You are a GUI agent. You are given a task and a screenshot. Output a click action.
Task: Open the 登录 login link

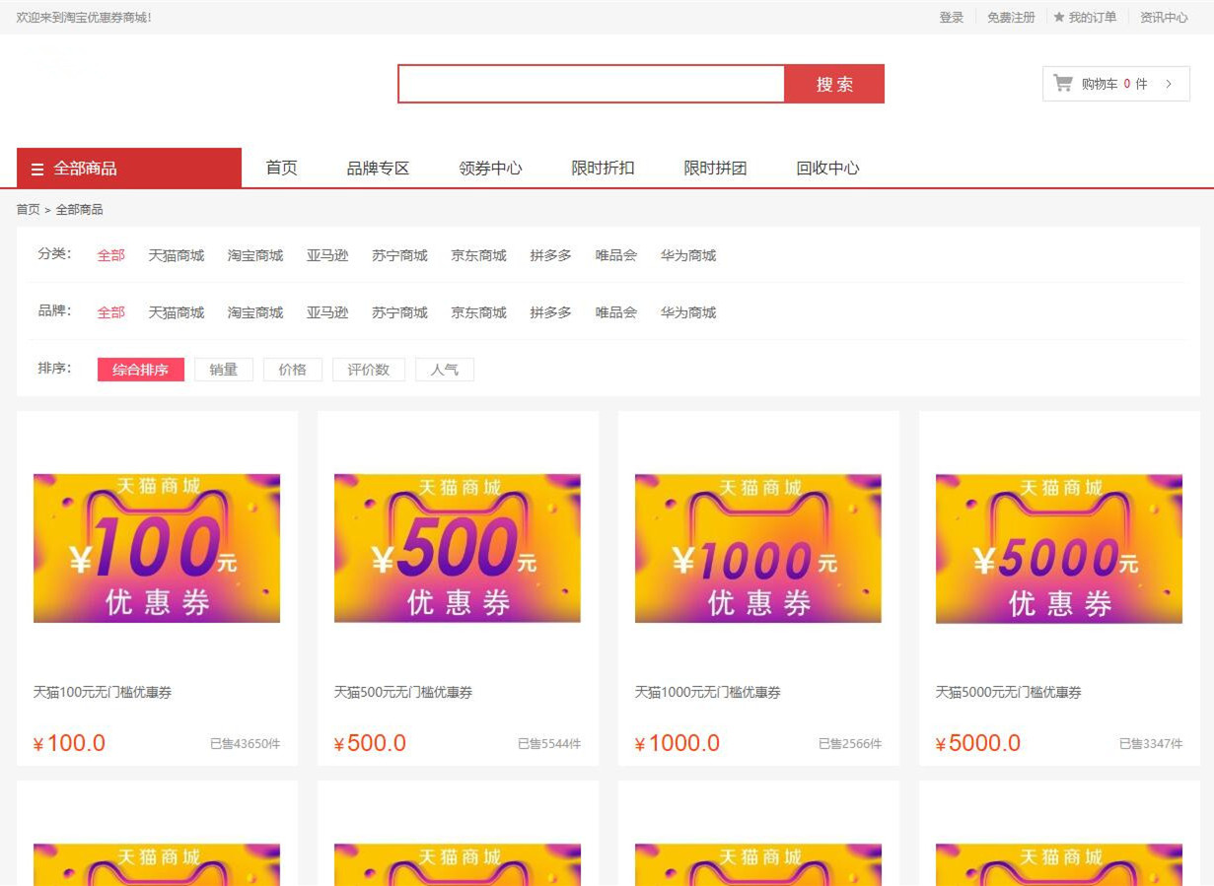tap(952, 17)
